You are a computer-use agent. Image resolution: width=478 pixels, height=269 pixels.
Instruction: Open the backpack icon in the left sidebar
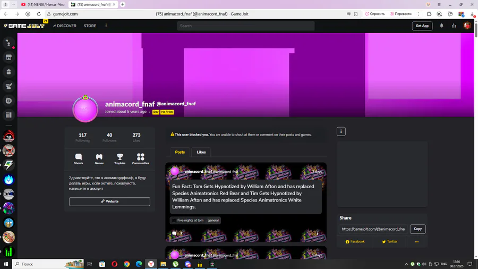click(x=8, y=72)
